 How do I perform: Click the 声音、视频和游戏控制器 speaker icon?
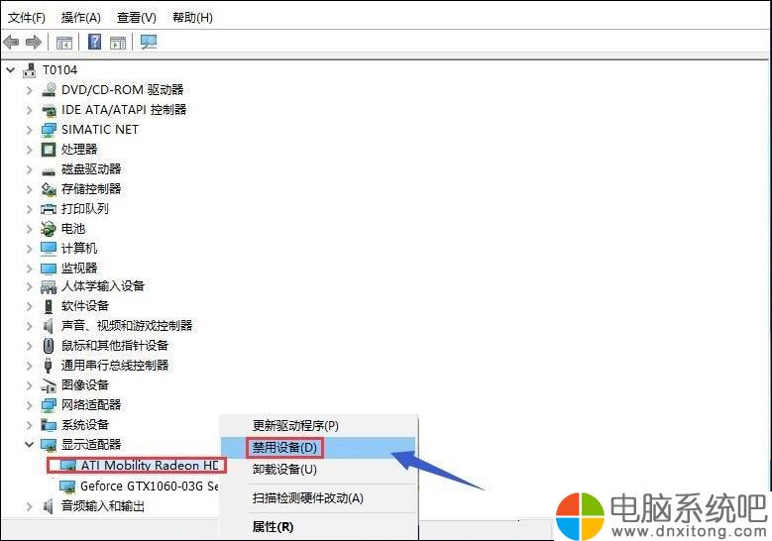(x=49, y=325)
